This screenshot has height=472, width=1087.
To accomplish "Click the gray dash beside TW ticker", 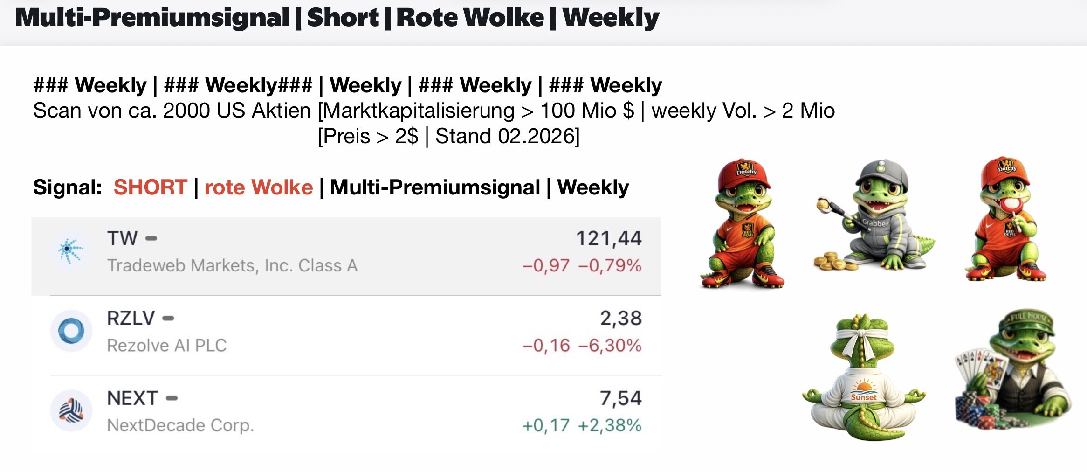I will [151, 238].
